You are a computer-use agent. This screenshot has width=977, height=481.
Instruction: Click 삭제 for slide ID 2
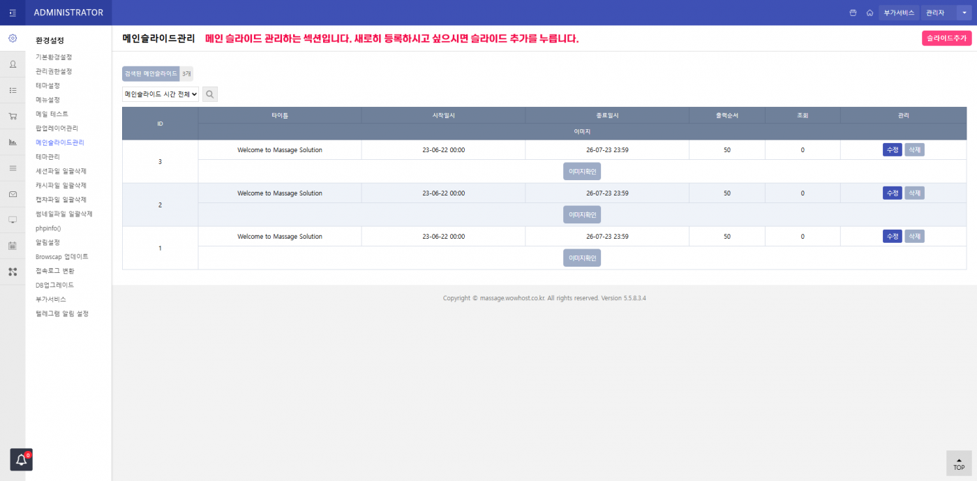[914, 193]
